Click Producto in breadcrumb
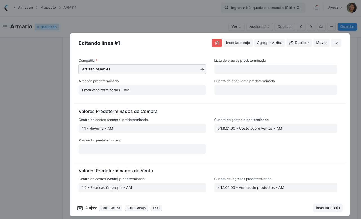 48,8
